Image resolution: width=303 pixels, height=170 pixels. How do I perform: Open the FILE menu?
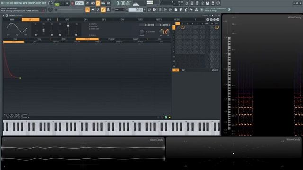(3, 3)
